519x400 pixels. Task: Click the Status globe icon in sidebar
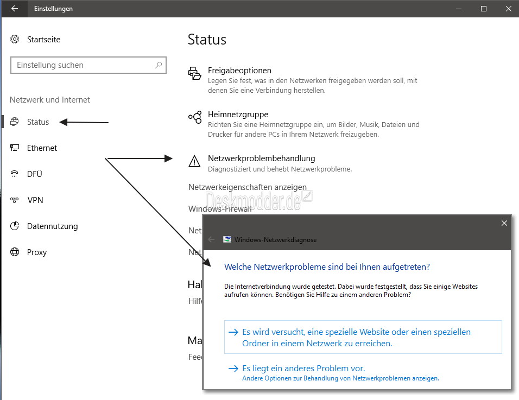coord(15,122)
